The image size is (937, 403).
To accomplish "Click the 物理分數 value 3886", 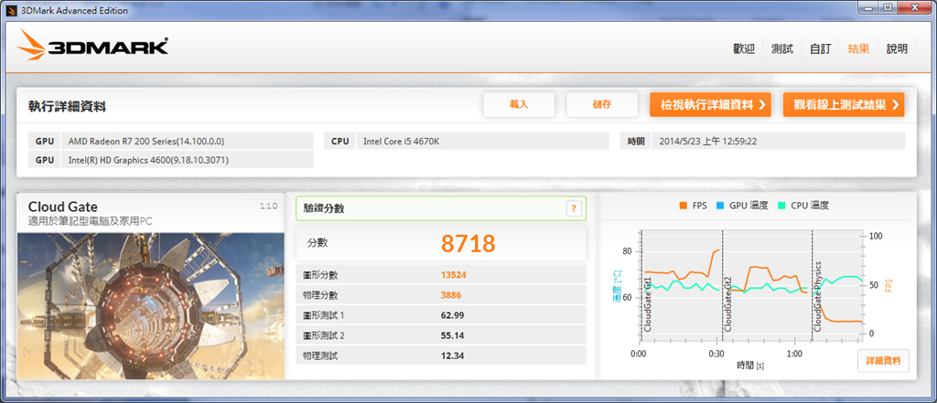I will (451, 295).
